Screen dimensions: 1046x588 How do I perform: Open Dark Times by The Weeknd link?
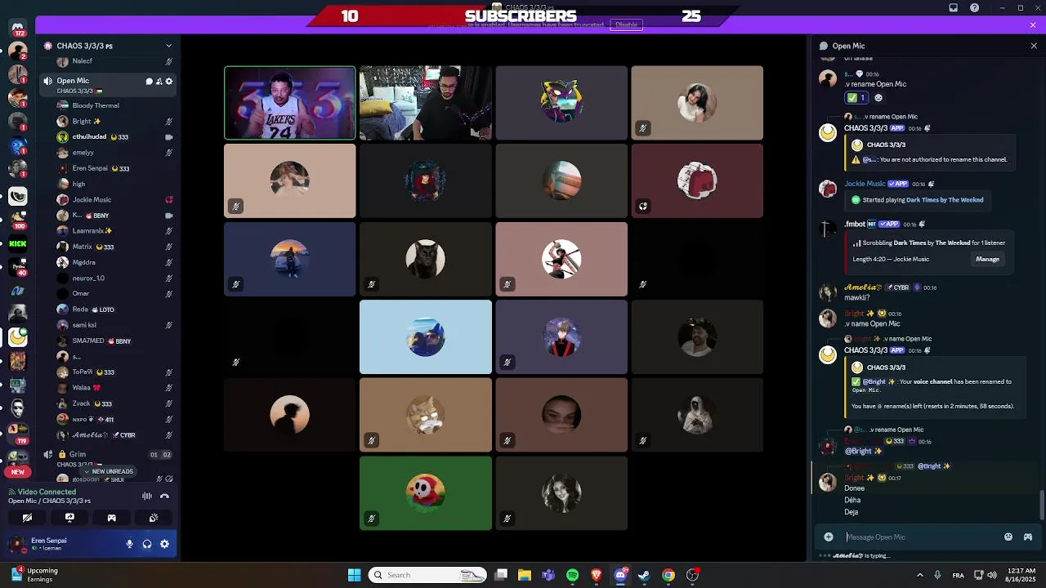point(944,199)
